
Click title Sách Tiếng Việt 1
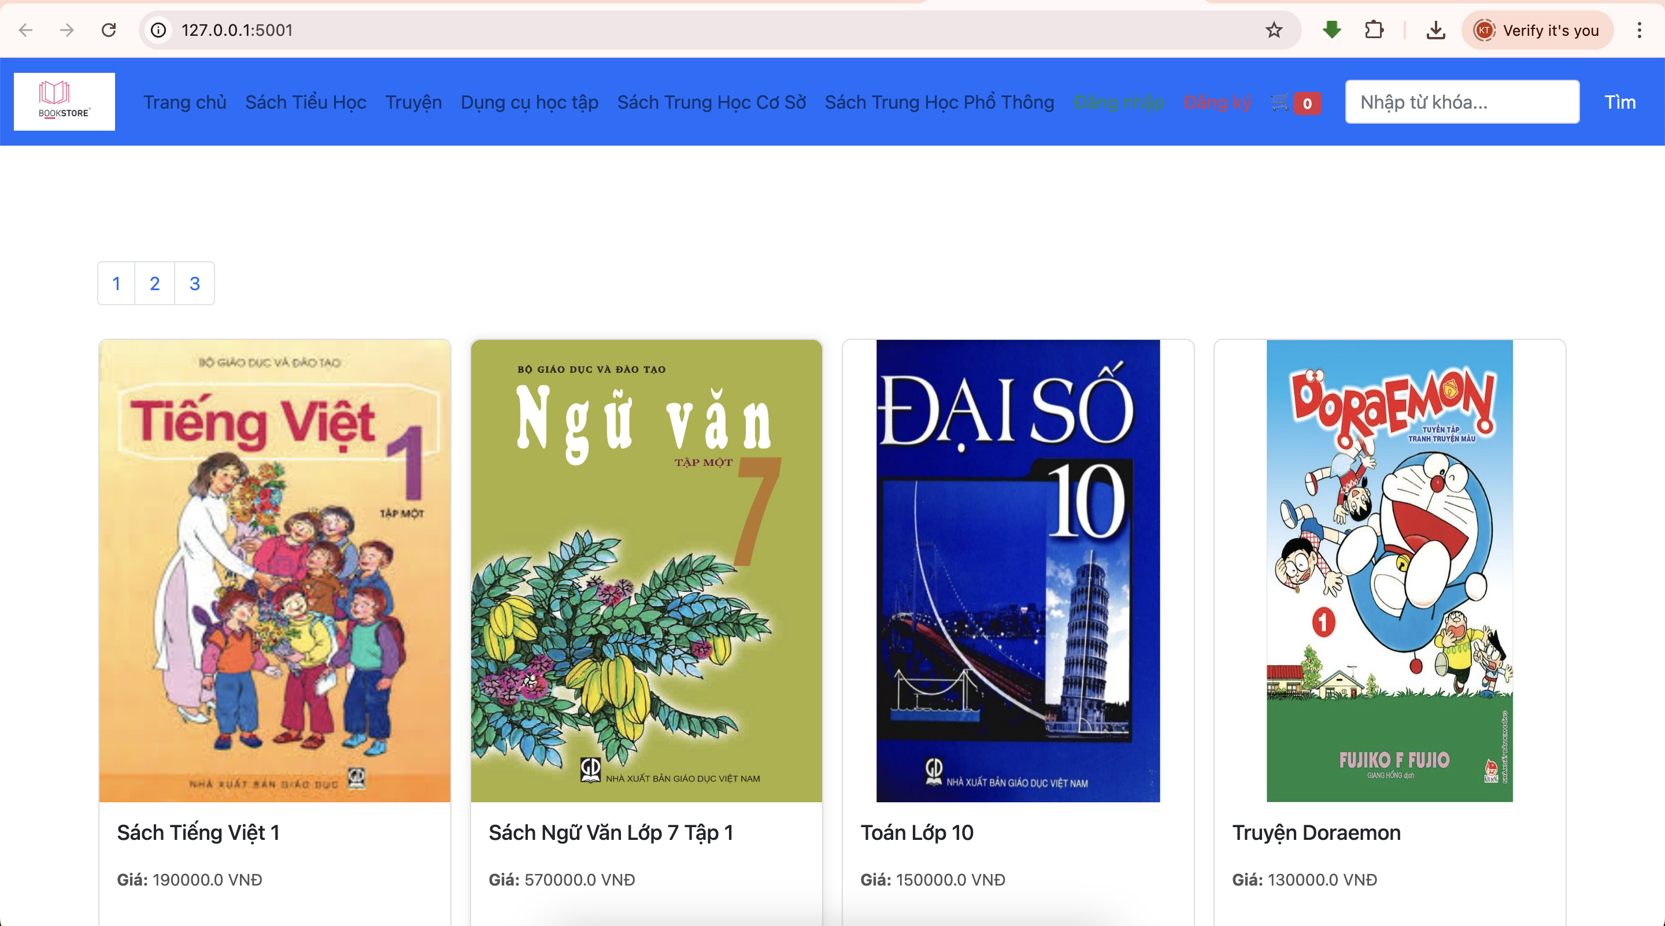[x=198, y=833]
